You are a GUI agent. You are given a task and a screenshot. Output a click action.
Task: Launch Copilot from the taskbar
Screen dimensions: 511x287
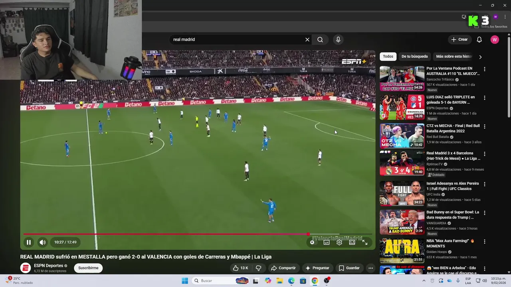pyautogui.click(x=267, y=281)
